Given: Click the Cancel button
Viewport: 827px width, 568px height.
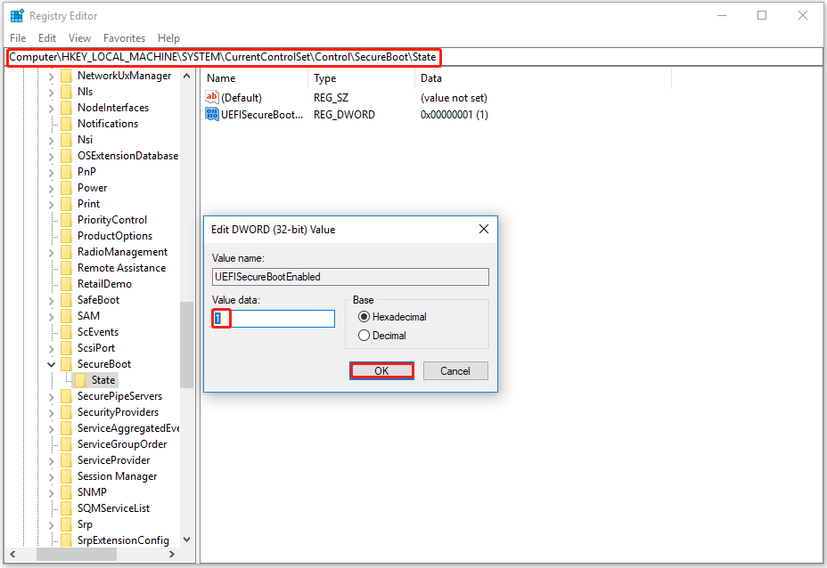Looking at the screenshot, I should point(455,370).
